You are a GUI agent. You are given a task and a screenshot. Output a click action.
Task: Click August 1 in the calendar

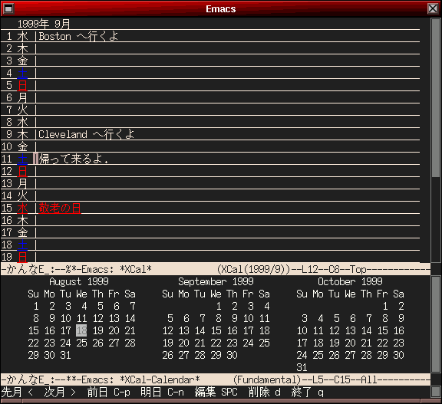(36, 306)
